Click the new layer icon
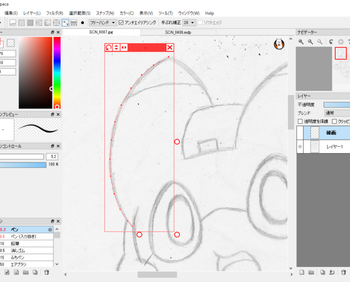 pyautogui.click(x=302, y=272)
